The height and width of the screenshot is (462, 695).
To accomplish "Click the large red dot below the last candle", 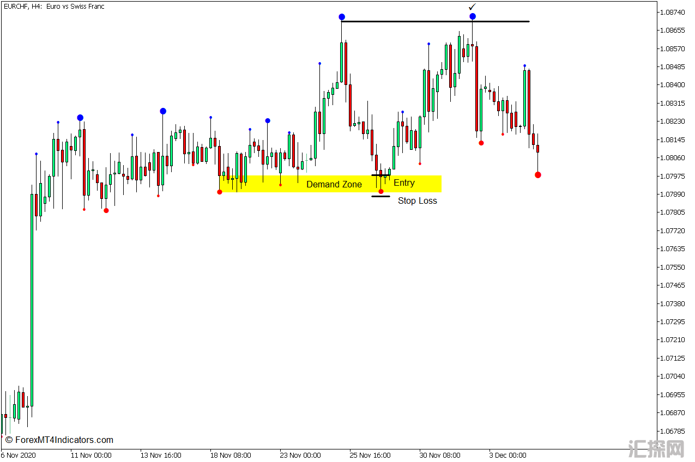I will 538,175.
